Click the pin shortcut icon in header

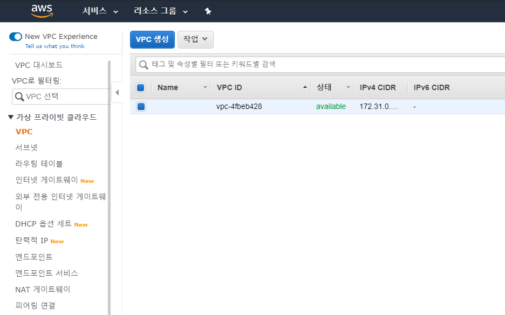(208, 11)
